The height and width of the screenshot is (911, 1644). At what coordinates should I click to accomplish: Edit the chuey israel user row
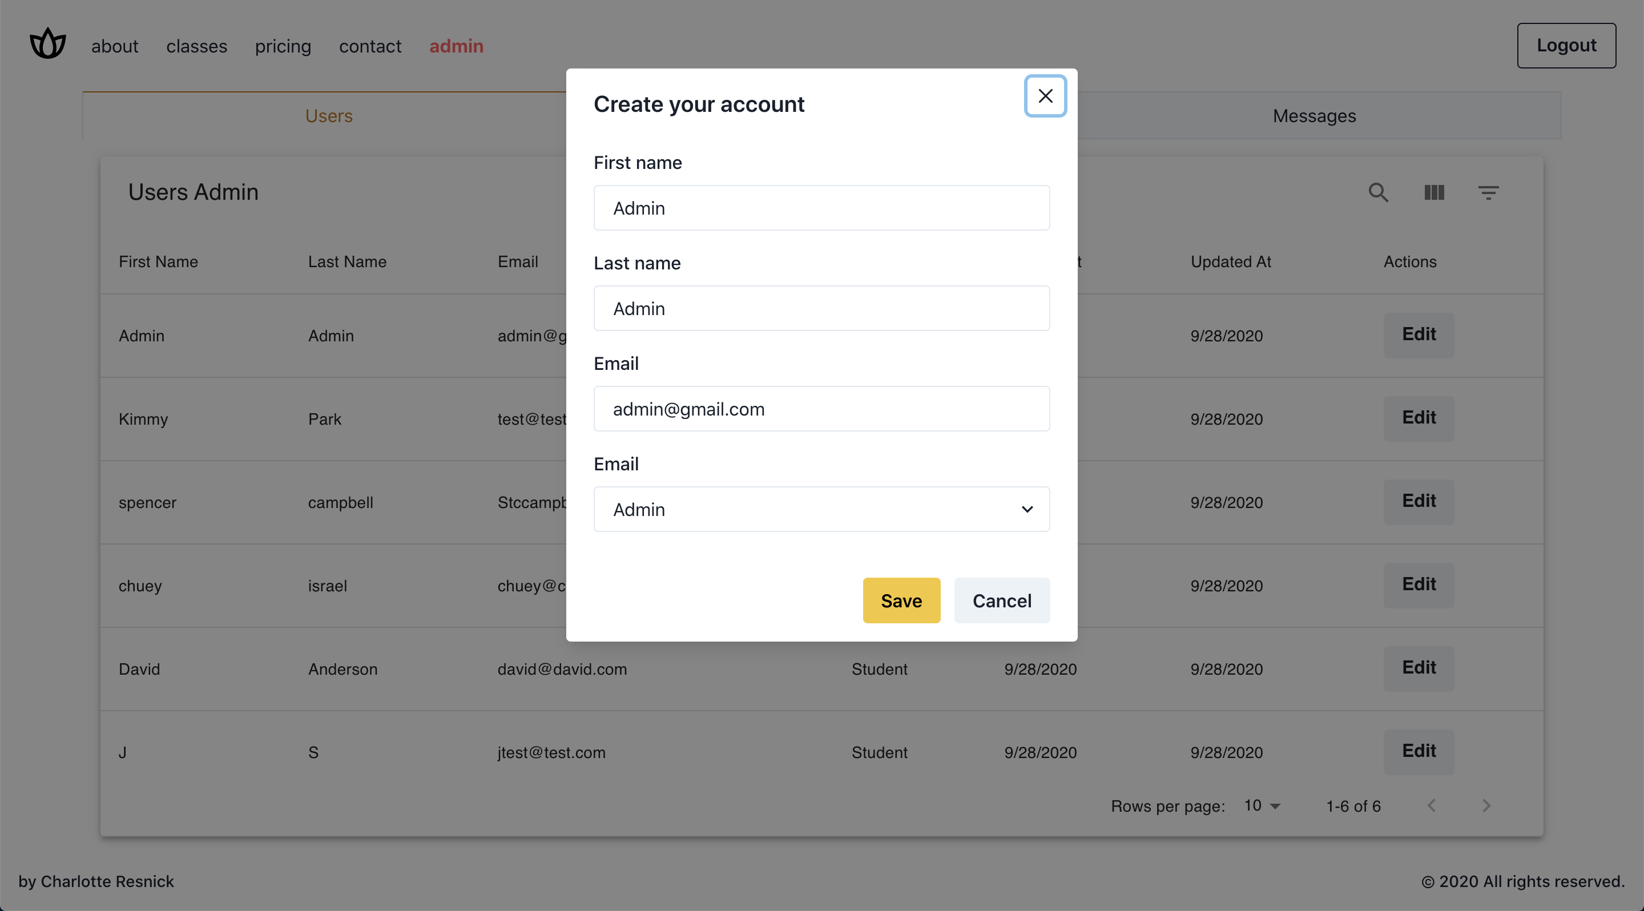pyautogui.click(x=1419, y=585)
